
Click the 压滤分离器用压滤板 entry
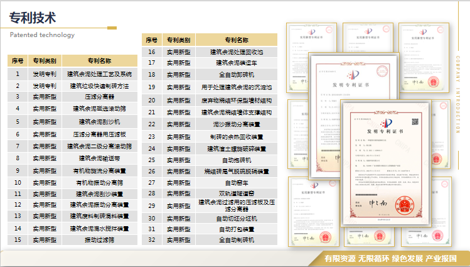(100, 134)
